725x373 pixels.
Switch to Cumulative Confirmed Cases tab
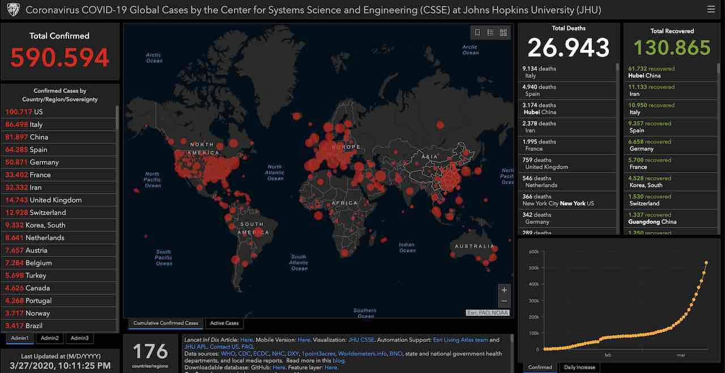166,323
